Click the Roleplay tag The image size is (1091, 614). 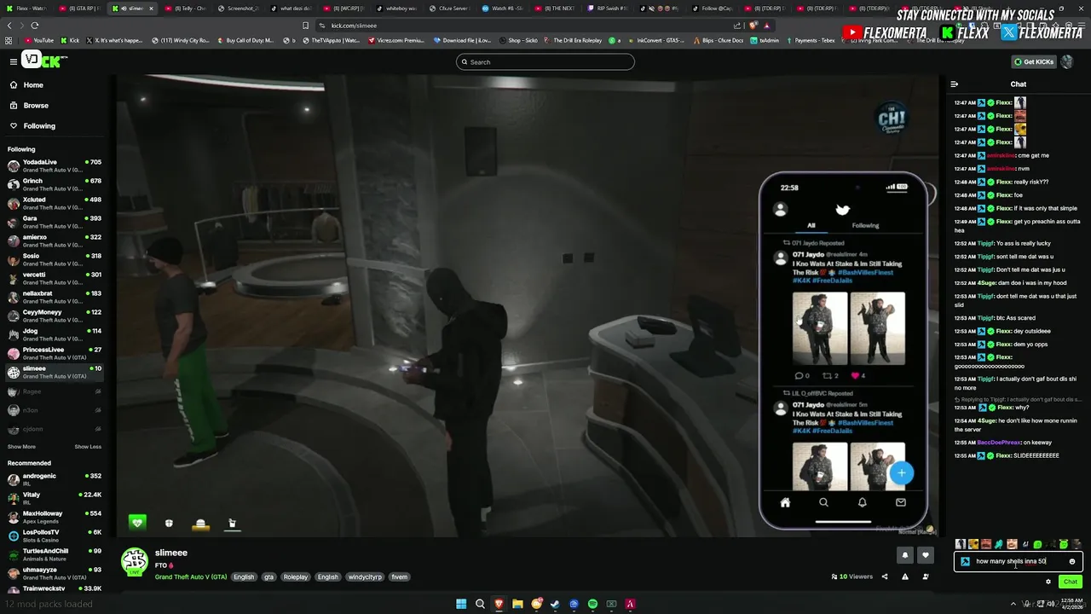coord(296,576)
